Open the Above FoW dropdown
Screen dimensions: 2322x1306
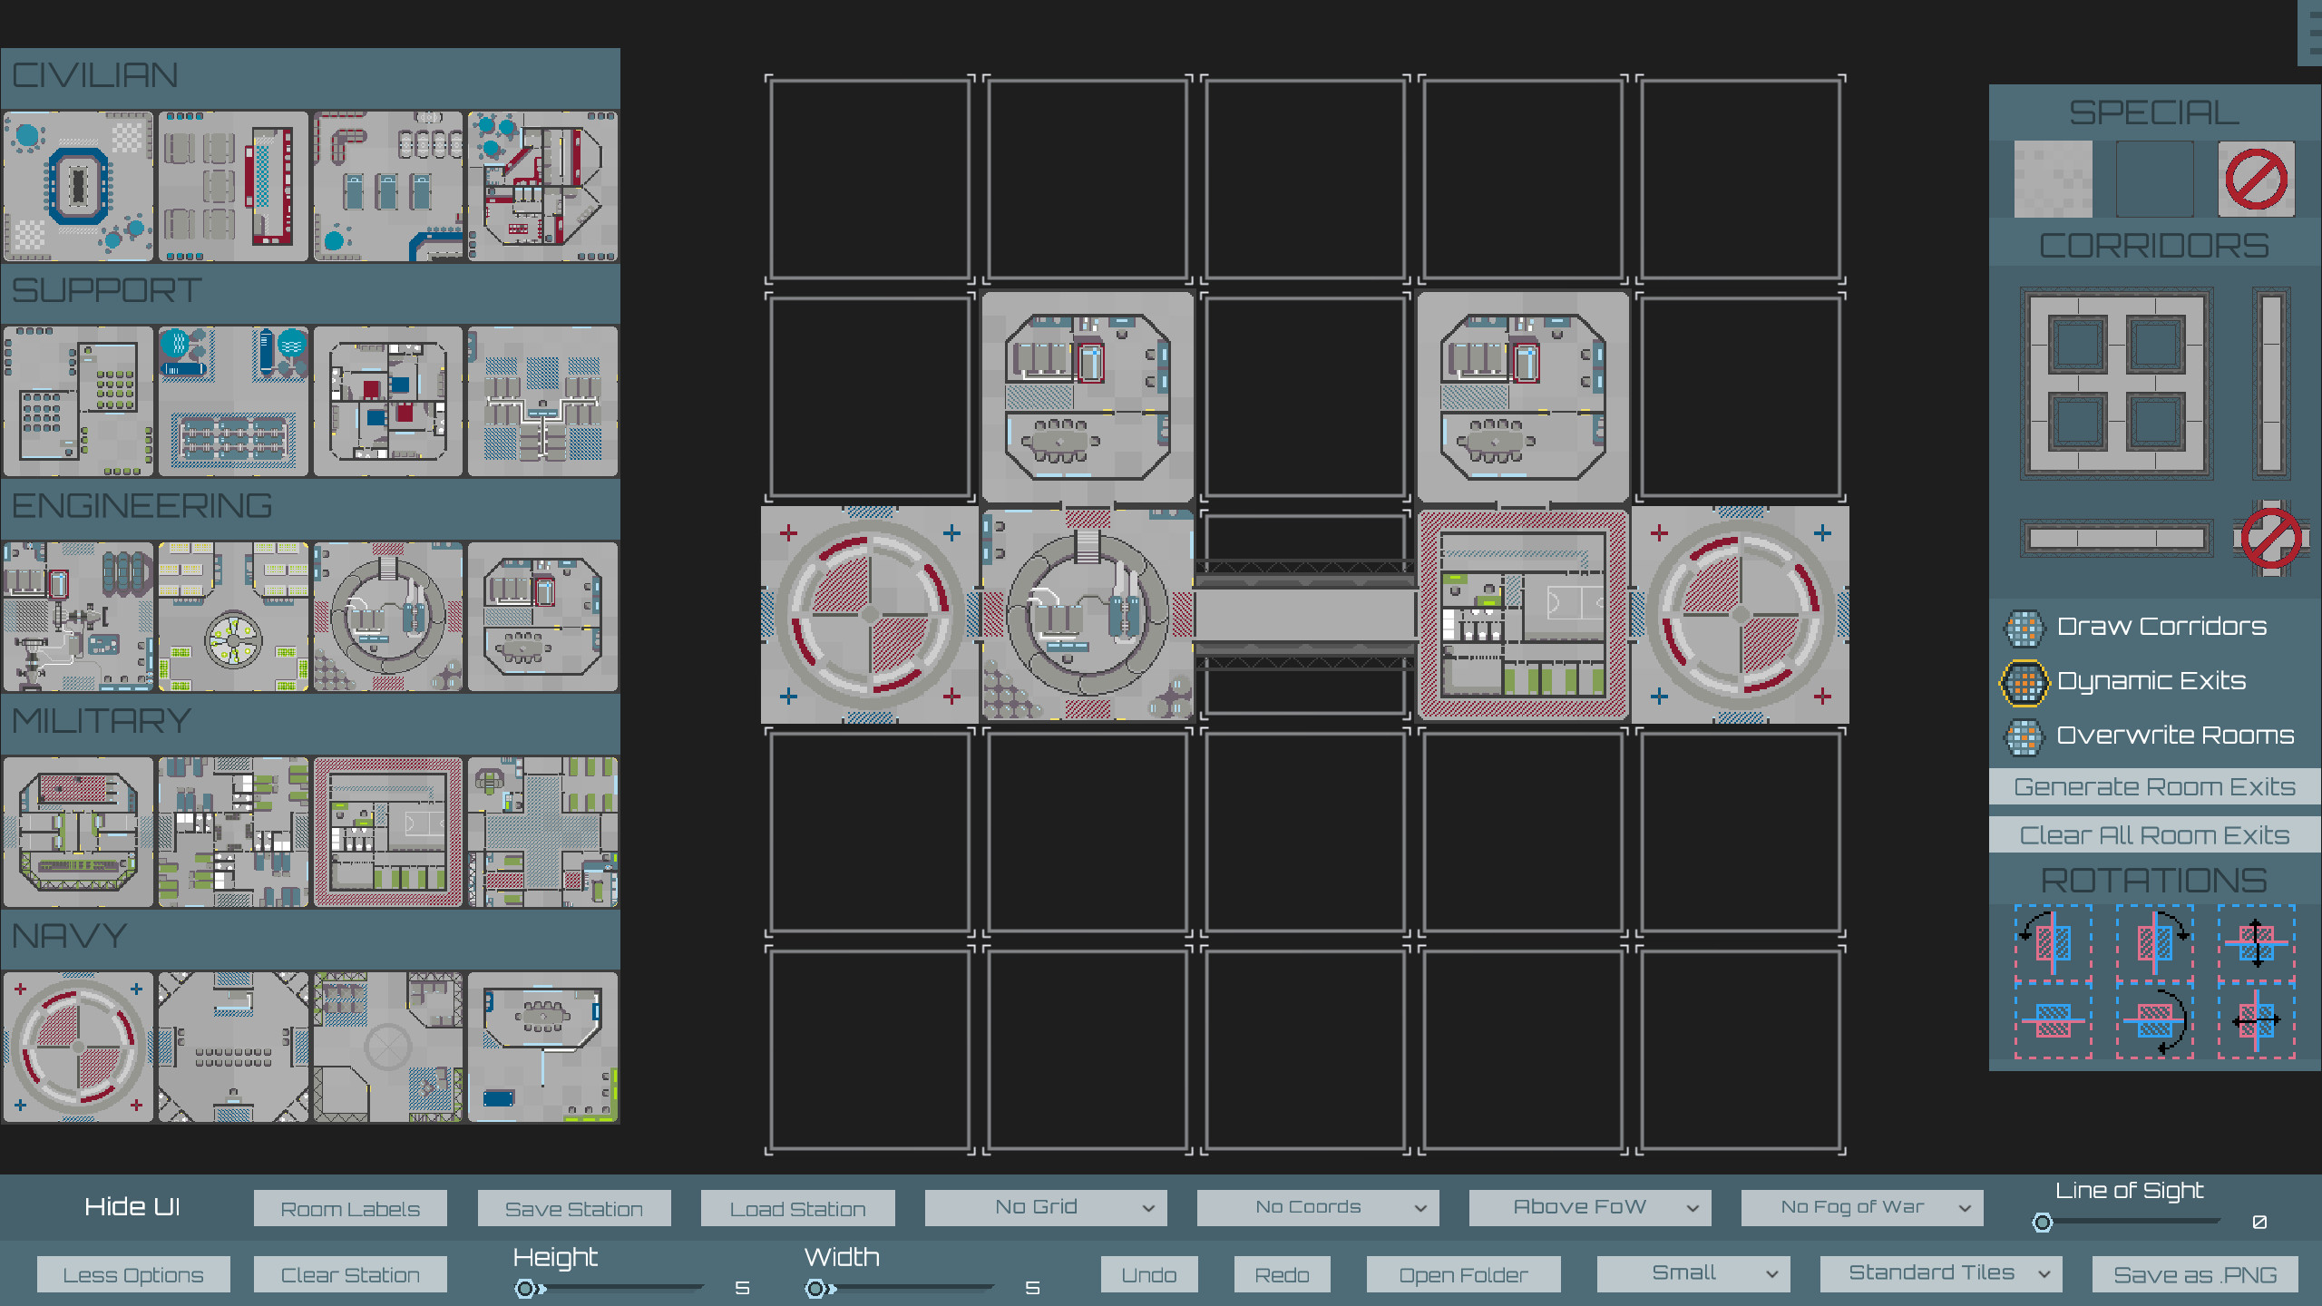point(1588,1207)
